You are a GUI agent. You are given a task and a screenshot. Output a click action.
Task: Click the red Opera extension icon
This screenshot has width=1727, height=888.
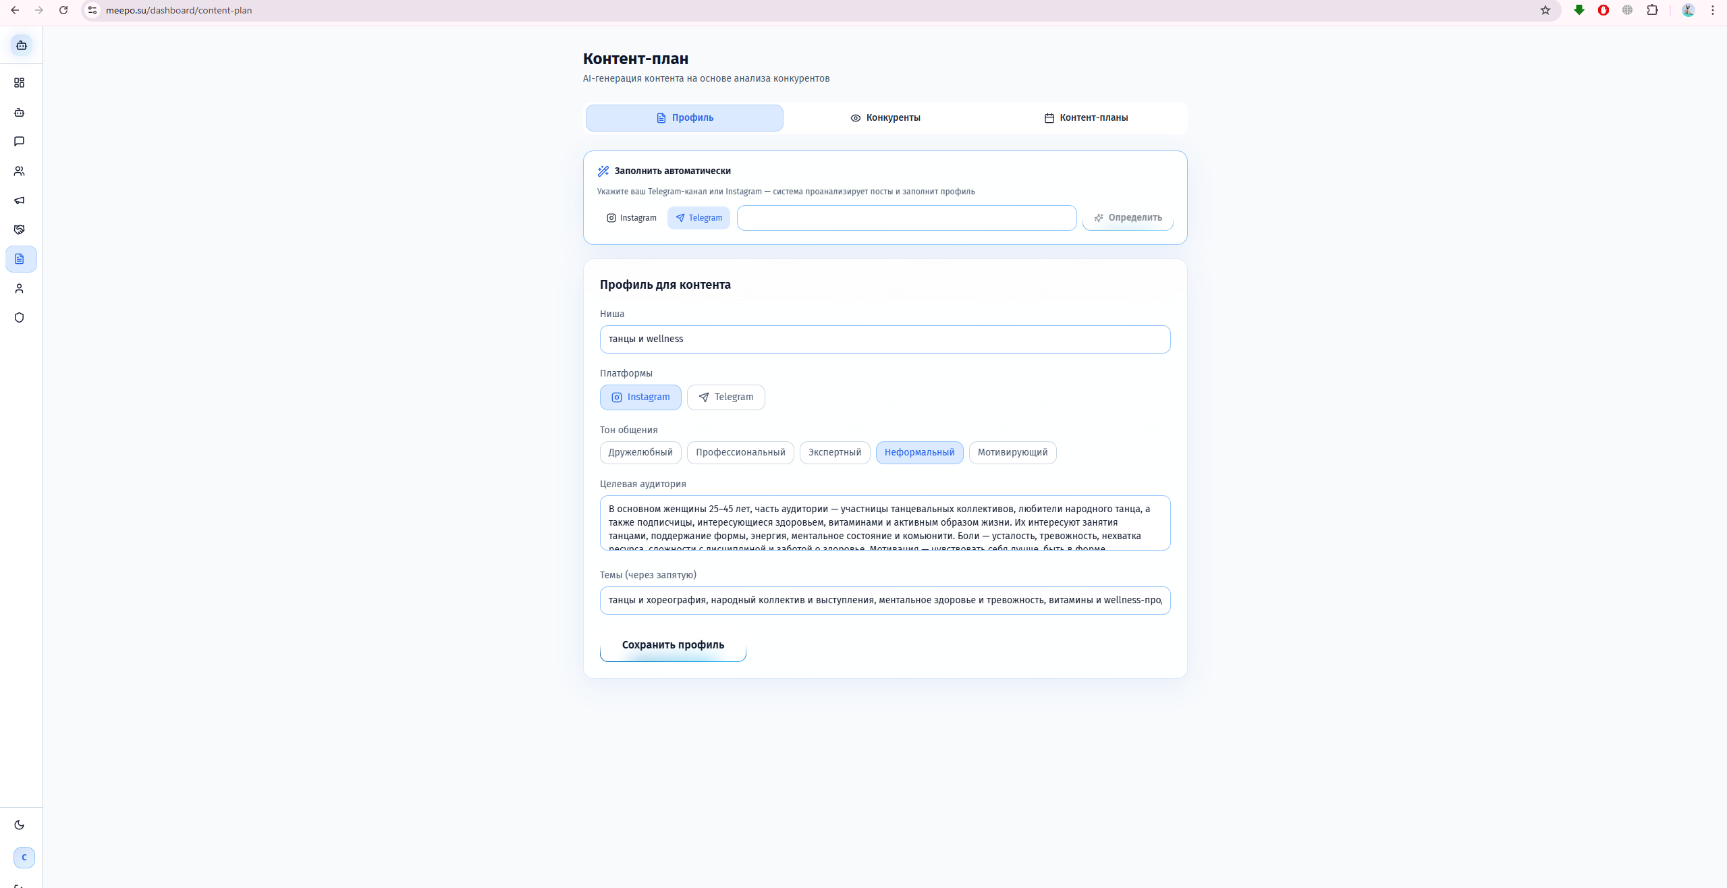tap(1603, 10)
